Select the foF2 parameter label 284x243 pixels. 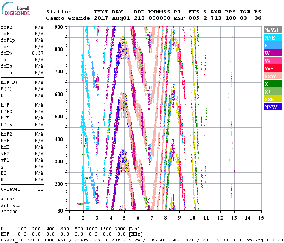[6, 27]
